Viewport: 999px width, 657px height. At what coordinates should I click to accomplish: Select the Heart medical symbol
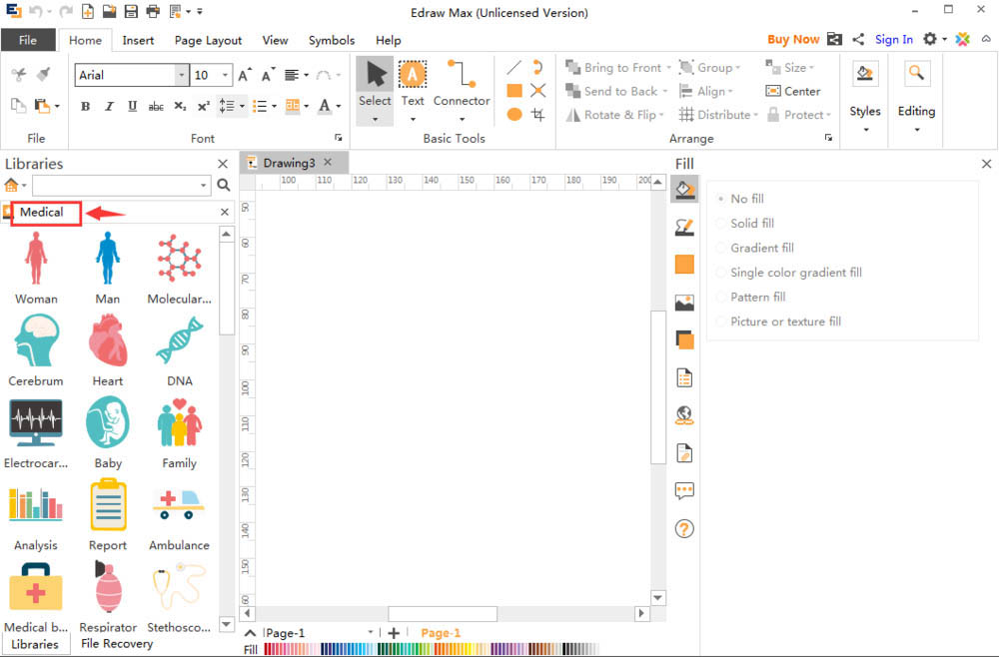point(107,342)
